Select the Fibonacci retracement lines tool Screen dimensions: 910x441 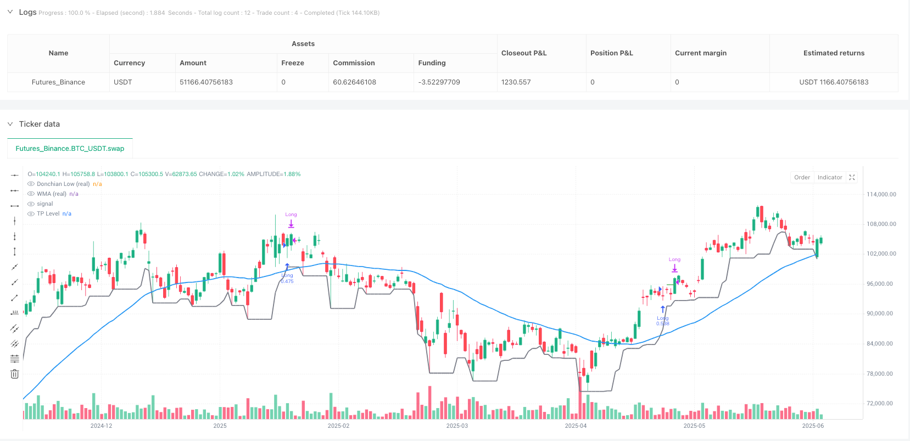tap(15, 359)
